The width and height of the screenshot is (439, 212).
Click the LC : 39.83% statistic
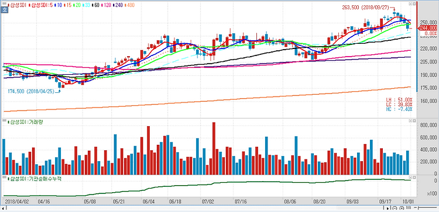[399, 105]
